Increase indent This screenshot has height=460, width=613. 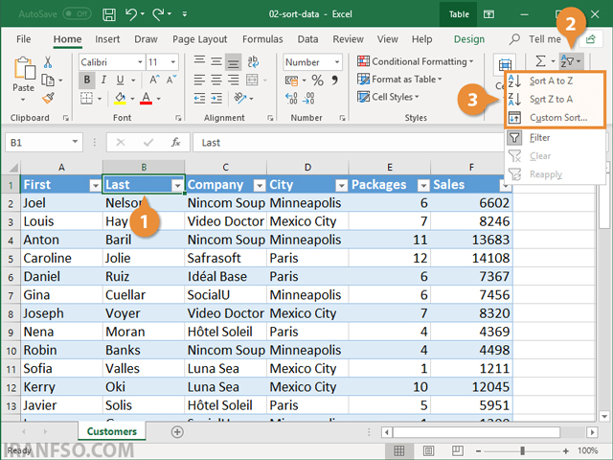pyautogui.click(x=216, y=98)
